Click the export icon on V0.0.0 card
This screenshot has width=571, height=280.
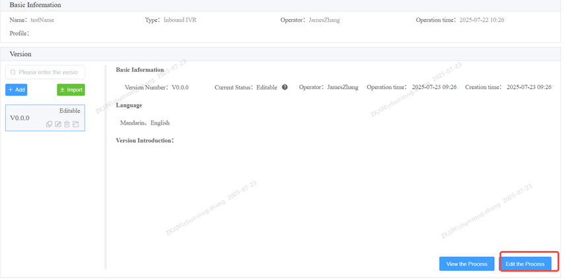click(x=75, y=124)
